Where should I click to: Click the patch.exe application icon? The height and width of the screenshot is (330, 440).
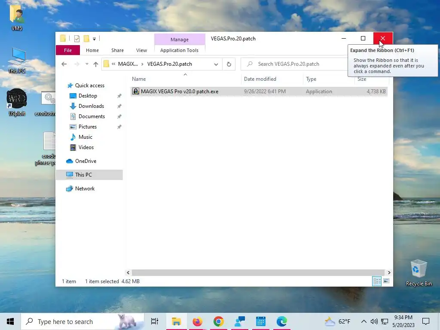(136, 91)
